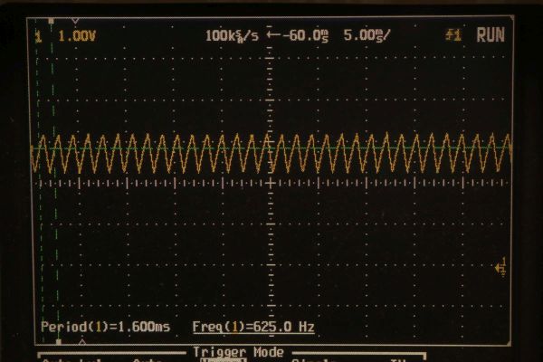Choose the TV trigger mode softkey
The image size is (543, 362).
(396, 358)
